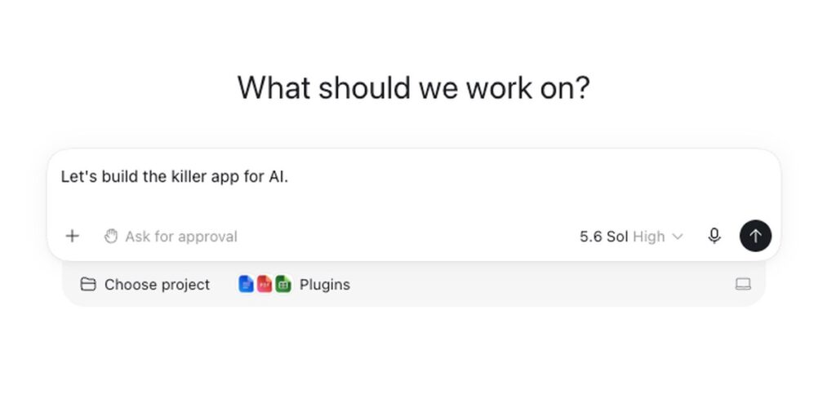This screenshot has height=403, width=836.
Task: Select the green spreadsheet plugin icon
Action: coord(283,284)
